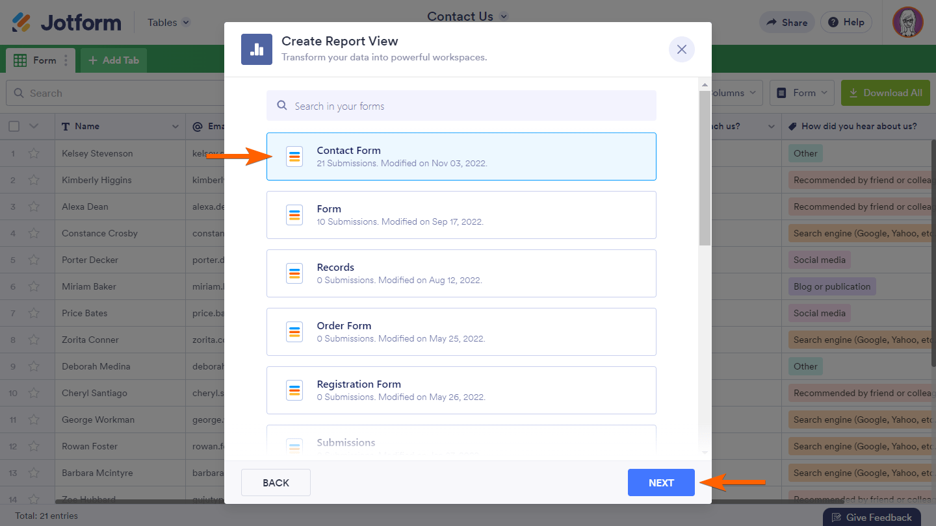Star the Alexa Dean row
The image size is (936, 526).
point(34,207)
